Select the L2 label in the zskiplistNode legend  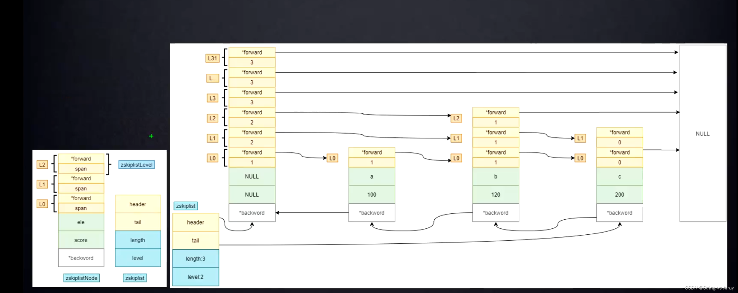42,165
